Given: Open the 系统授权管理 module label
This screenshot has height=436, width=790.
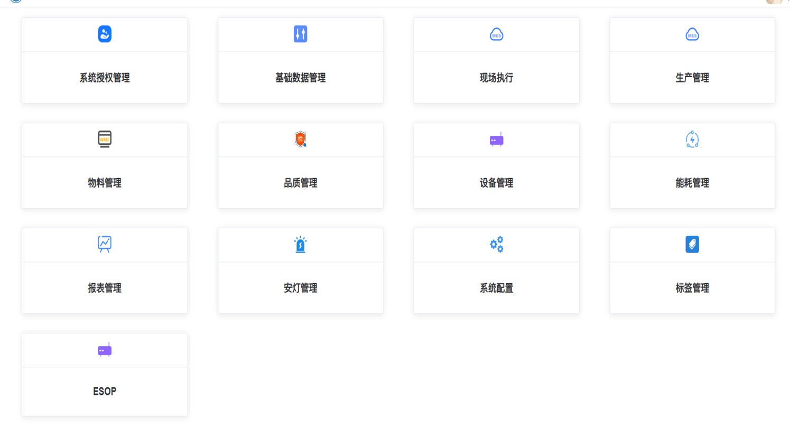Looking at the screenshot, I should 105,78.
